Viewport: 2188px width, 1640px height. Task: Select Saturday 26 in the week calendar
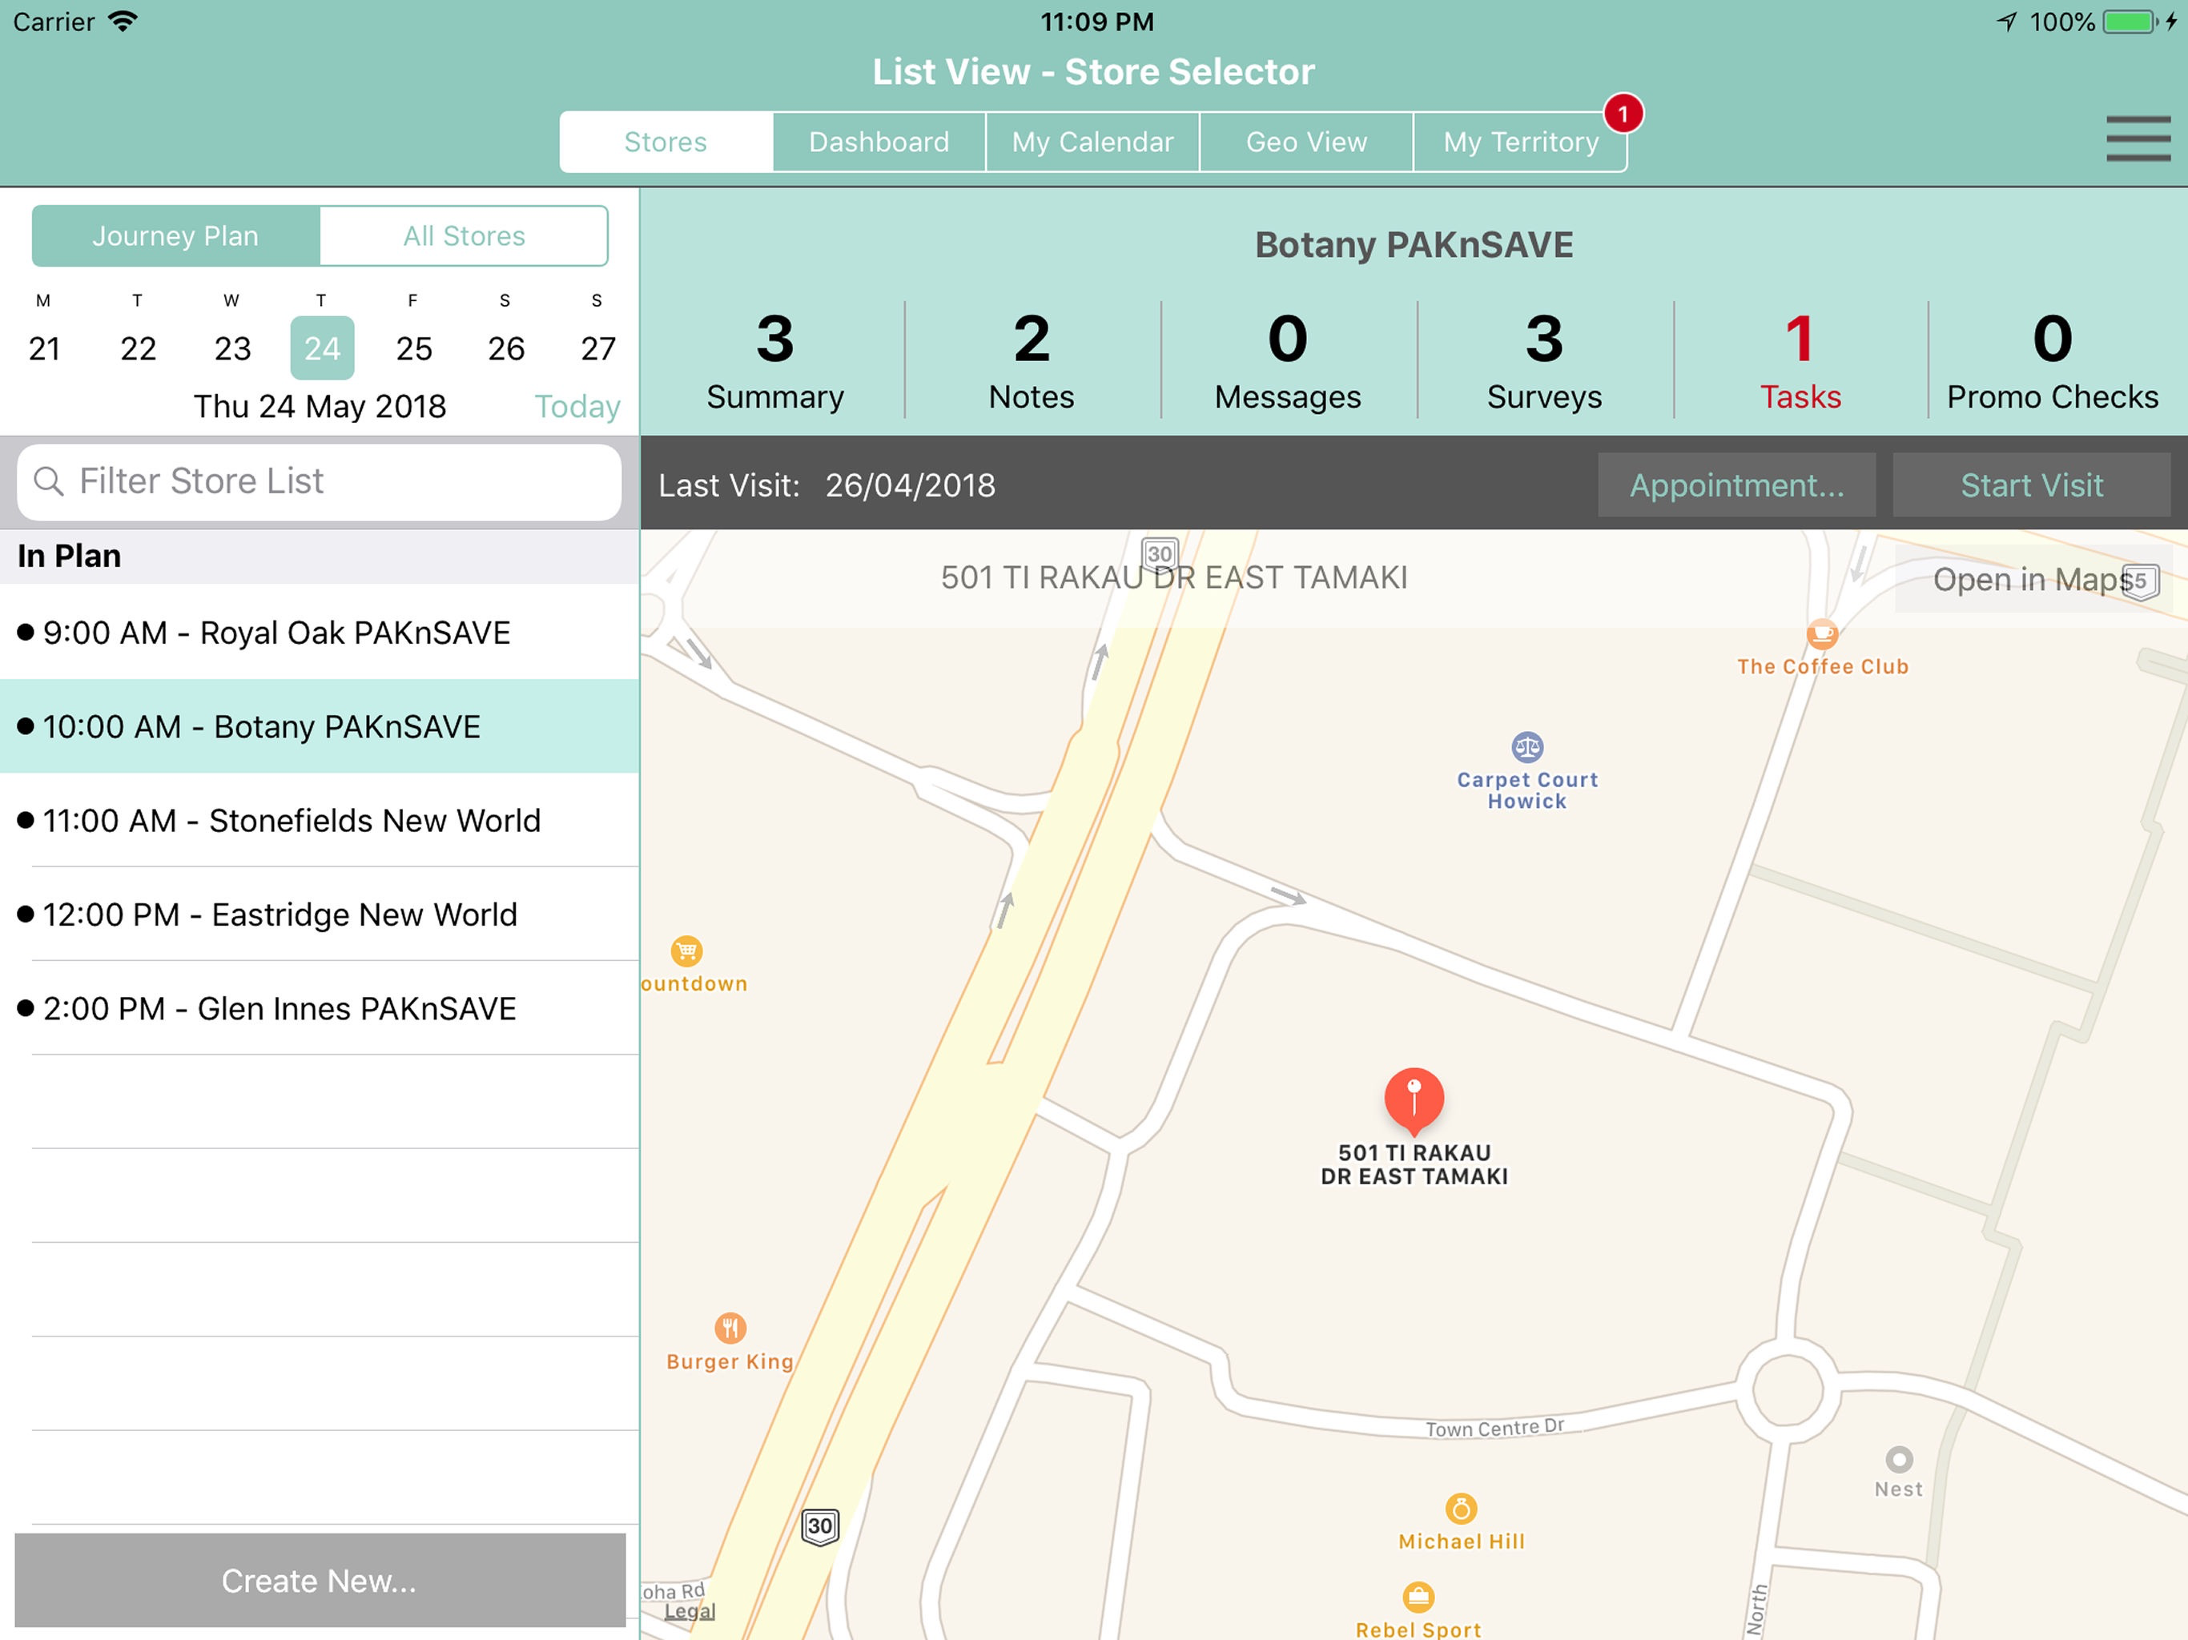point(505,348)
